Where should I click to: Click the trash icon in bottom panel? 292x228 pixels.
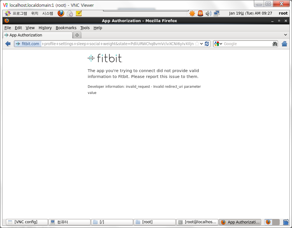click(286, 222)
